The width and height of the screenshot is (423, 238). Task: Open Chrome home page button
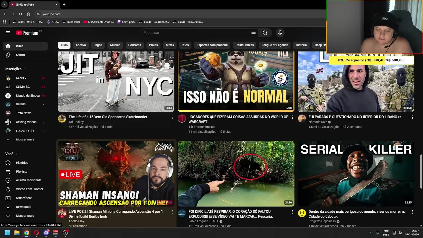click(x=29, y=14)
